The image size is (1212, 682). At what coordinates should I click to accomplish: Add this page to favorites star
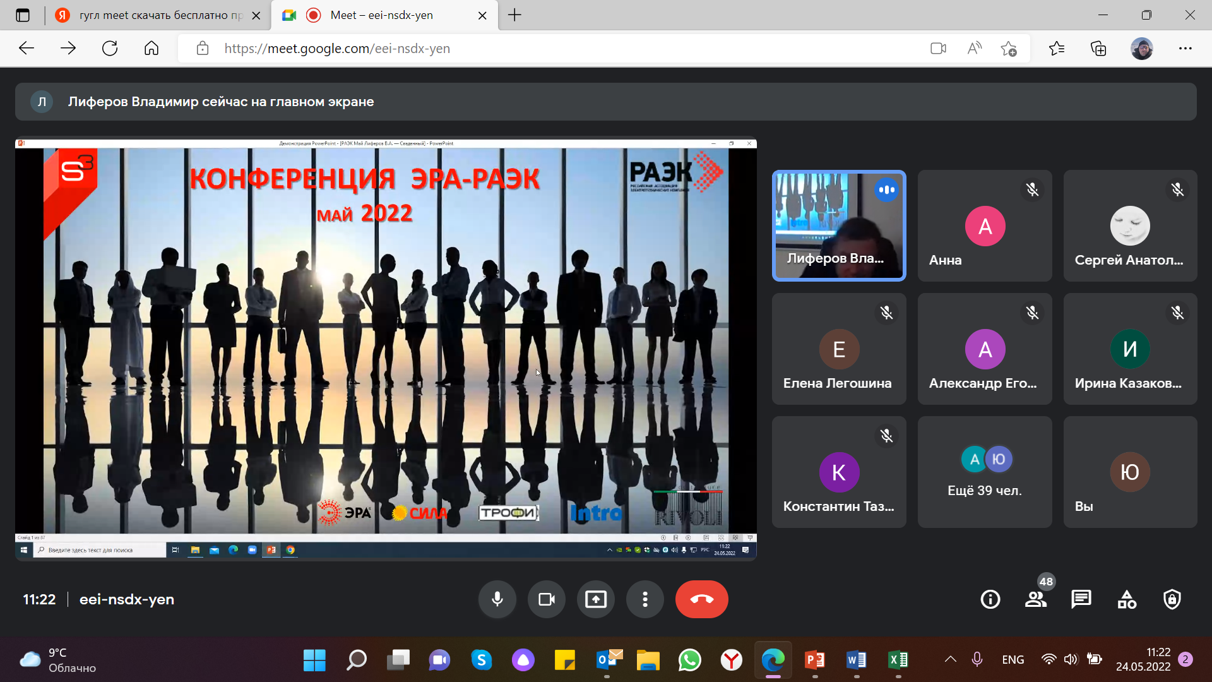[1008, 49]
